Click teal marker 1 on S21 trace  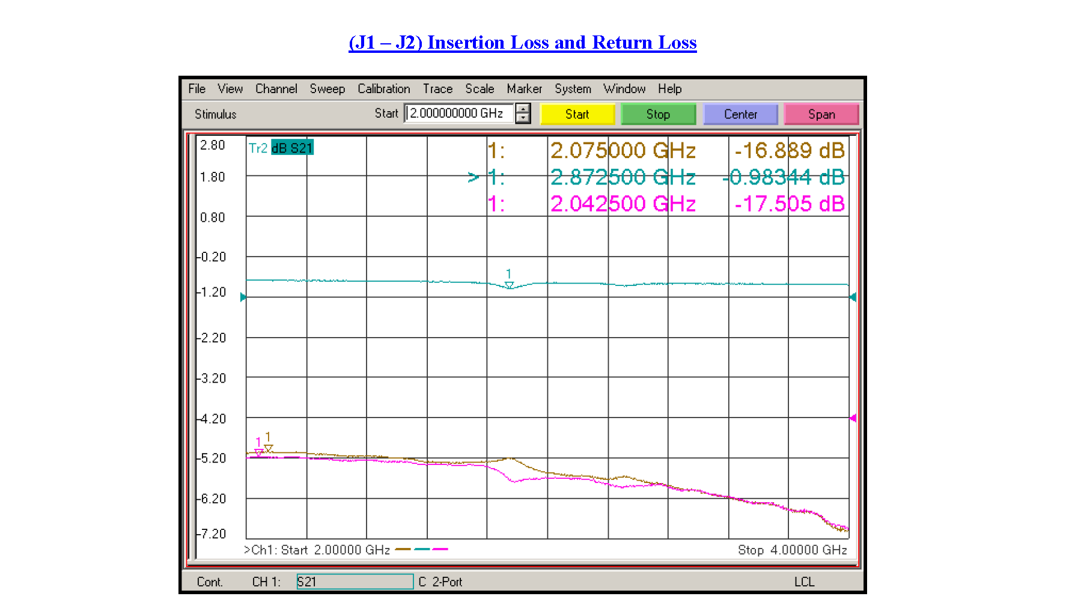pos(509,285)
